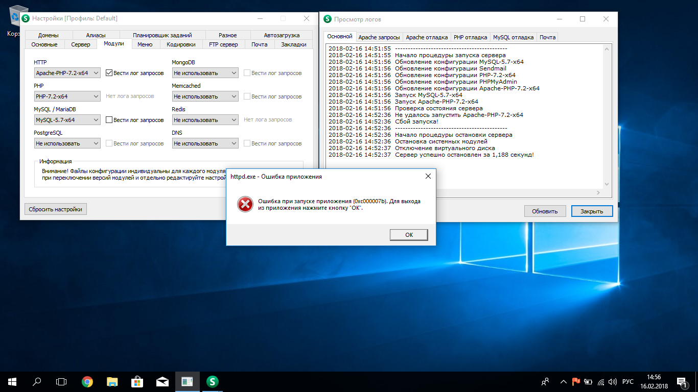Click the Сбросить настройки button

click(55, 209)
